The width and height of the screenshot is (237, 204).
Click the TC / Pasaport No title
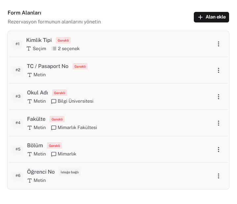point(47,66)
